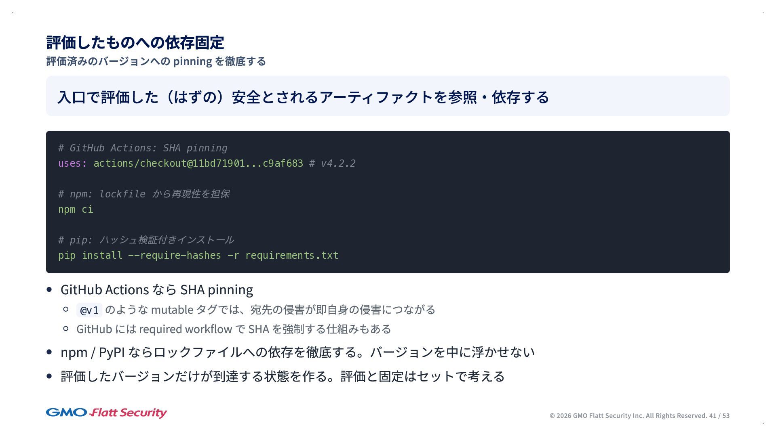
Task: Click the slide title 評価したものへの依存固定
Action: pyautogui.click(x=135, y=43)
